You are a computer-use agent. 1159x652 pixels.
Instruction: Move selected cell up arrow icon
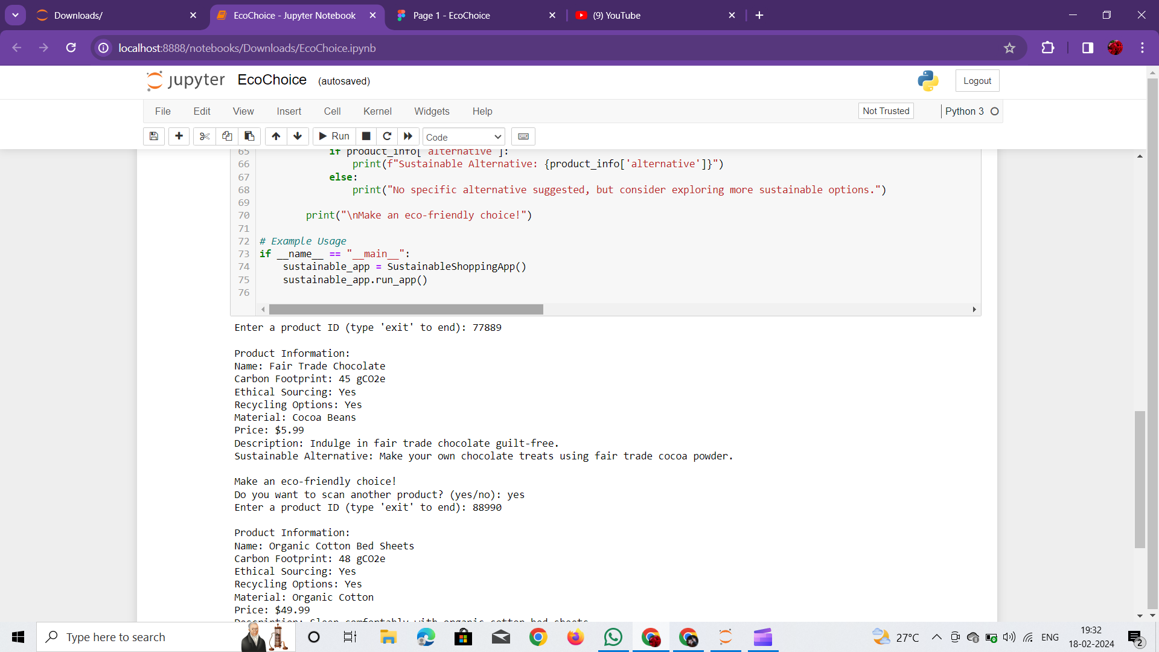point(276,136)
